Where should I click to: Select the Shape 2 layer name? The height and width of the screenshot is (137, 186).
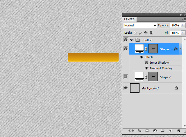click(165, 77)
